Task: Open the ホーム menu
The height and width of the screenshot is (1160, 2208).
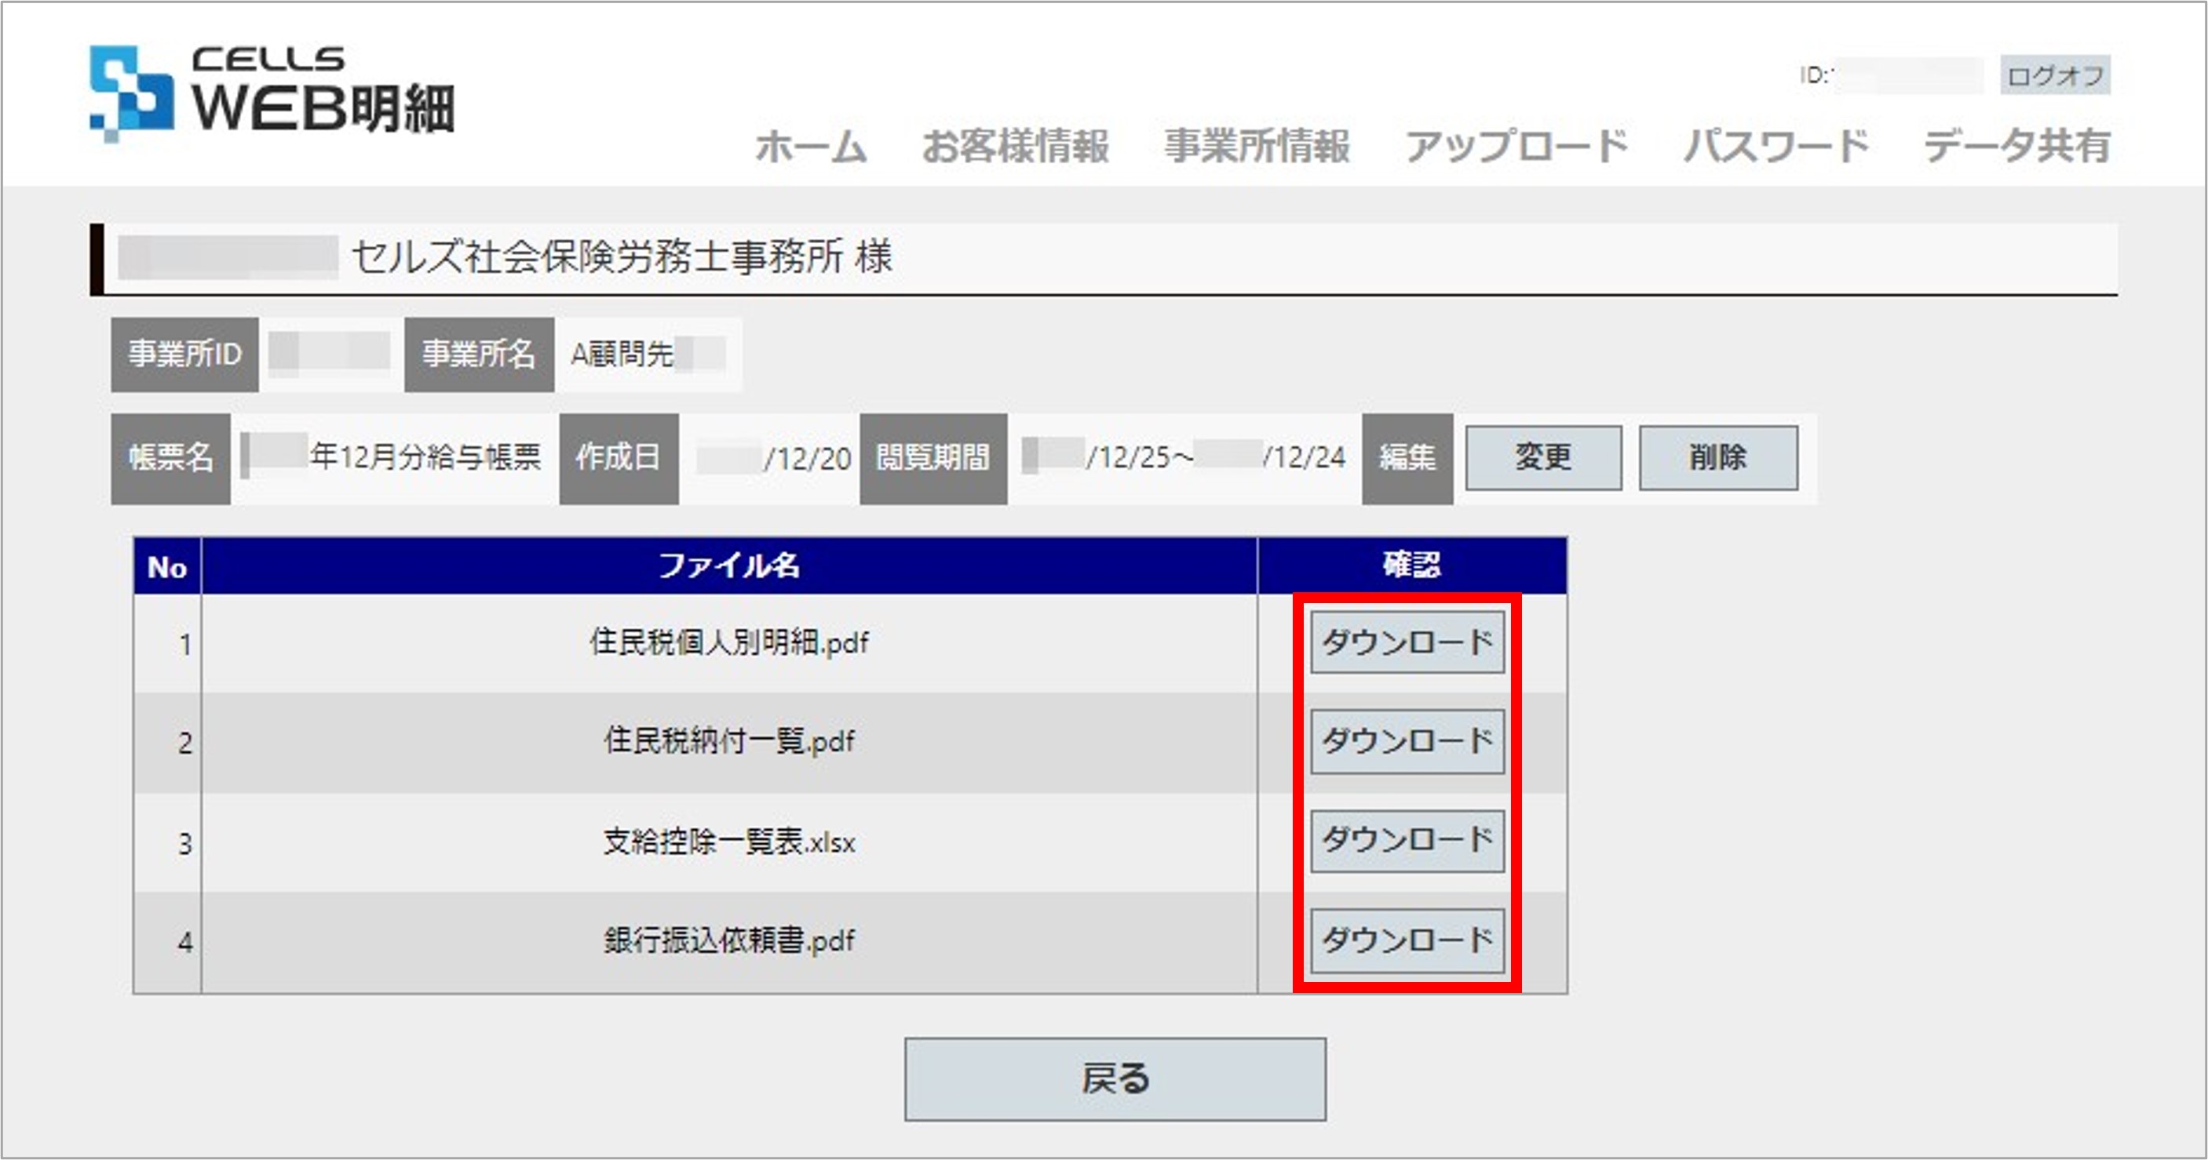Action: [811, 147]
